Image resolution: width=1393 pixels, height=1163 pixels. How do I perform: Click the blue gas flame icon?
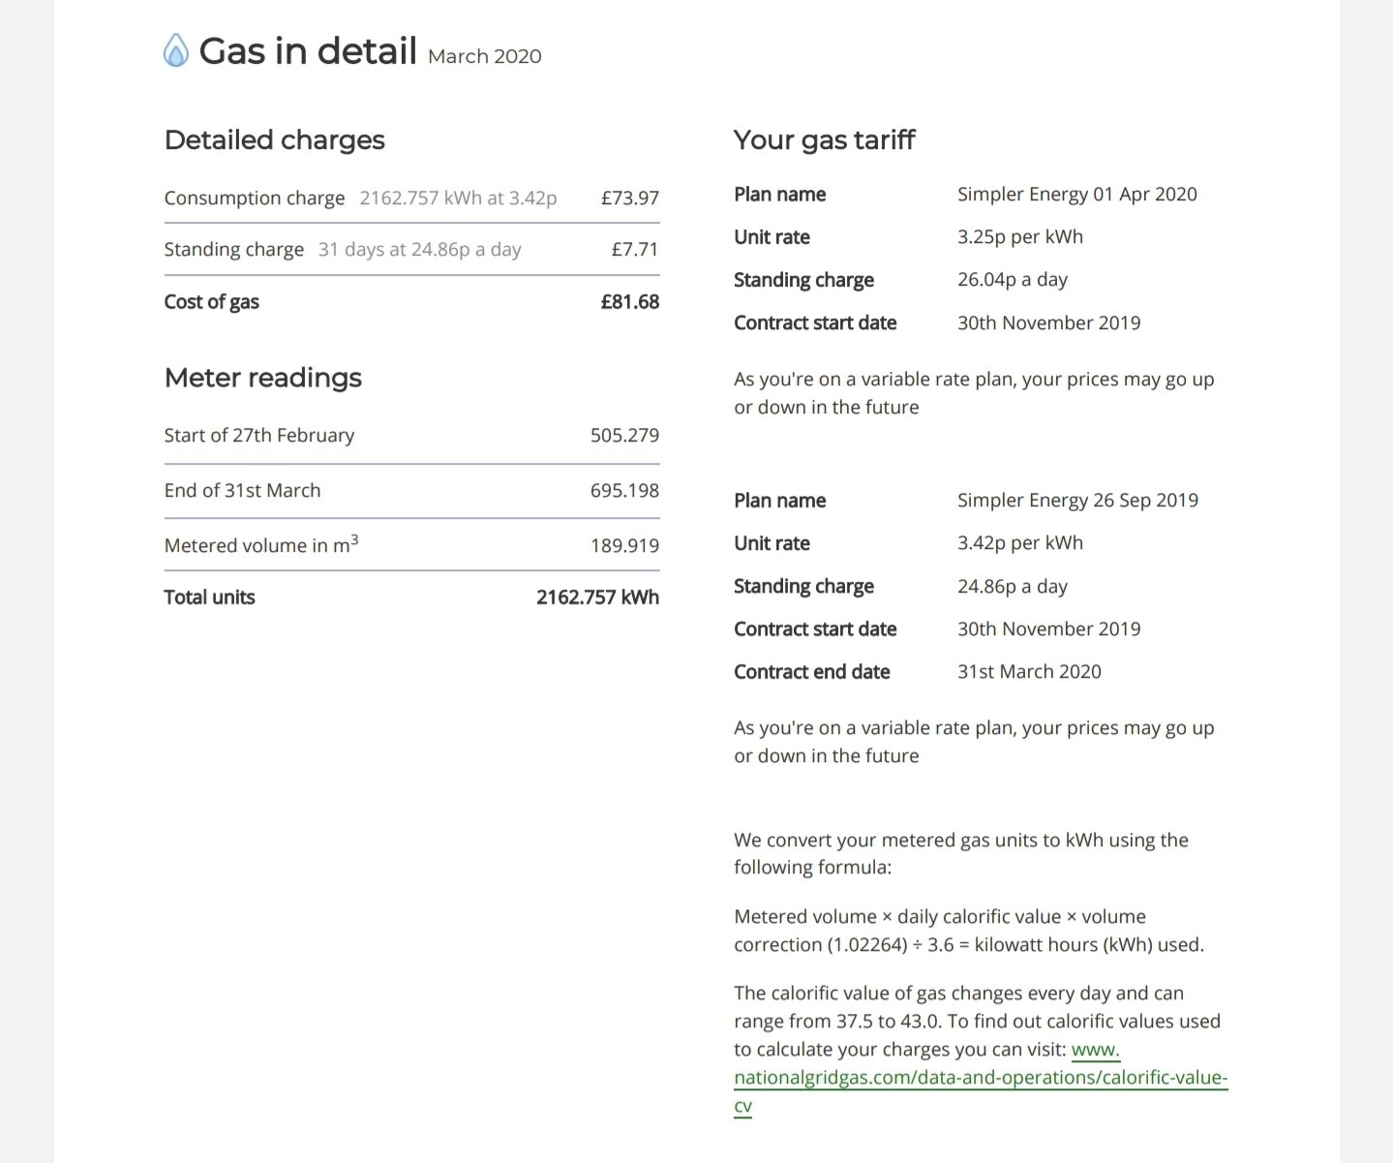point(176,50)
